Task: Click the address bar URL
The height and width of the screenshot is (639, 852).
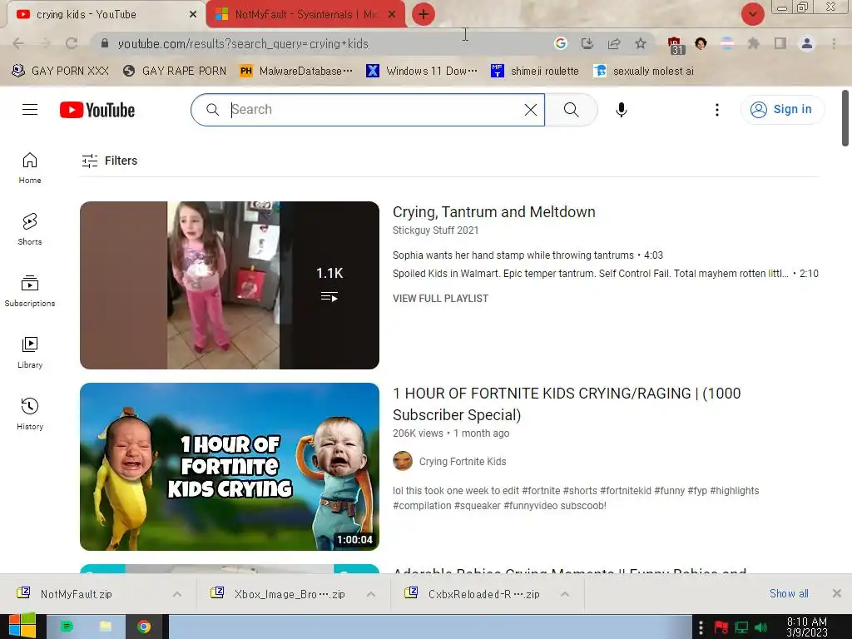Action: pyautogui.click(x=243, y=44)
